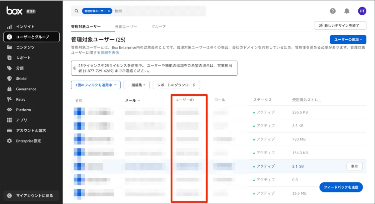This screenshot has height=204, width=375.
Task: Click the Reports document icon
Action: [9, 58]
